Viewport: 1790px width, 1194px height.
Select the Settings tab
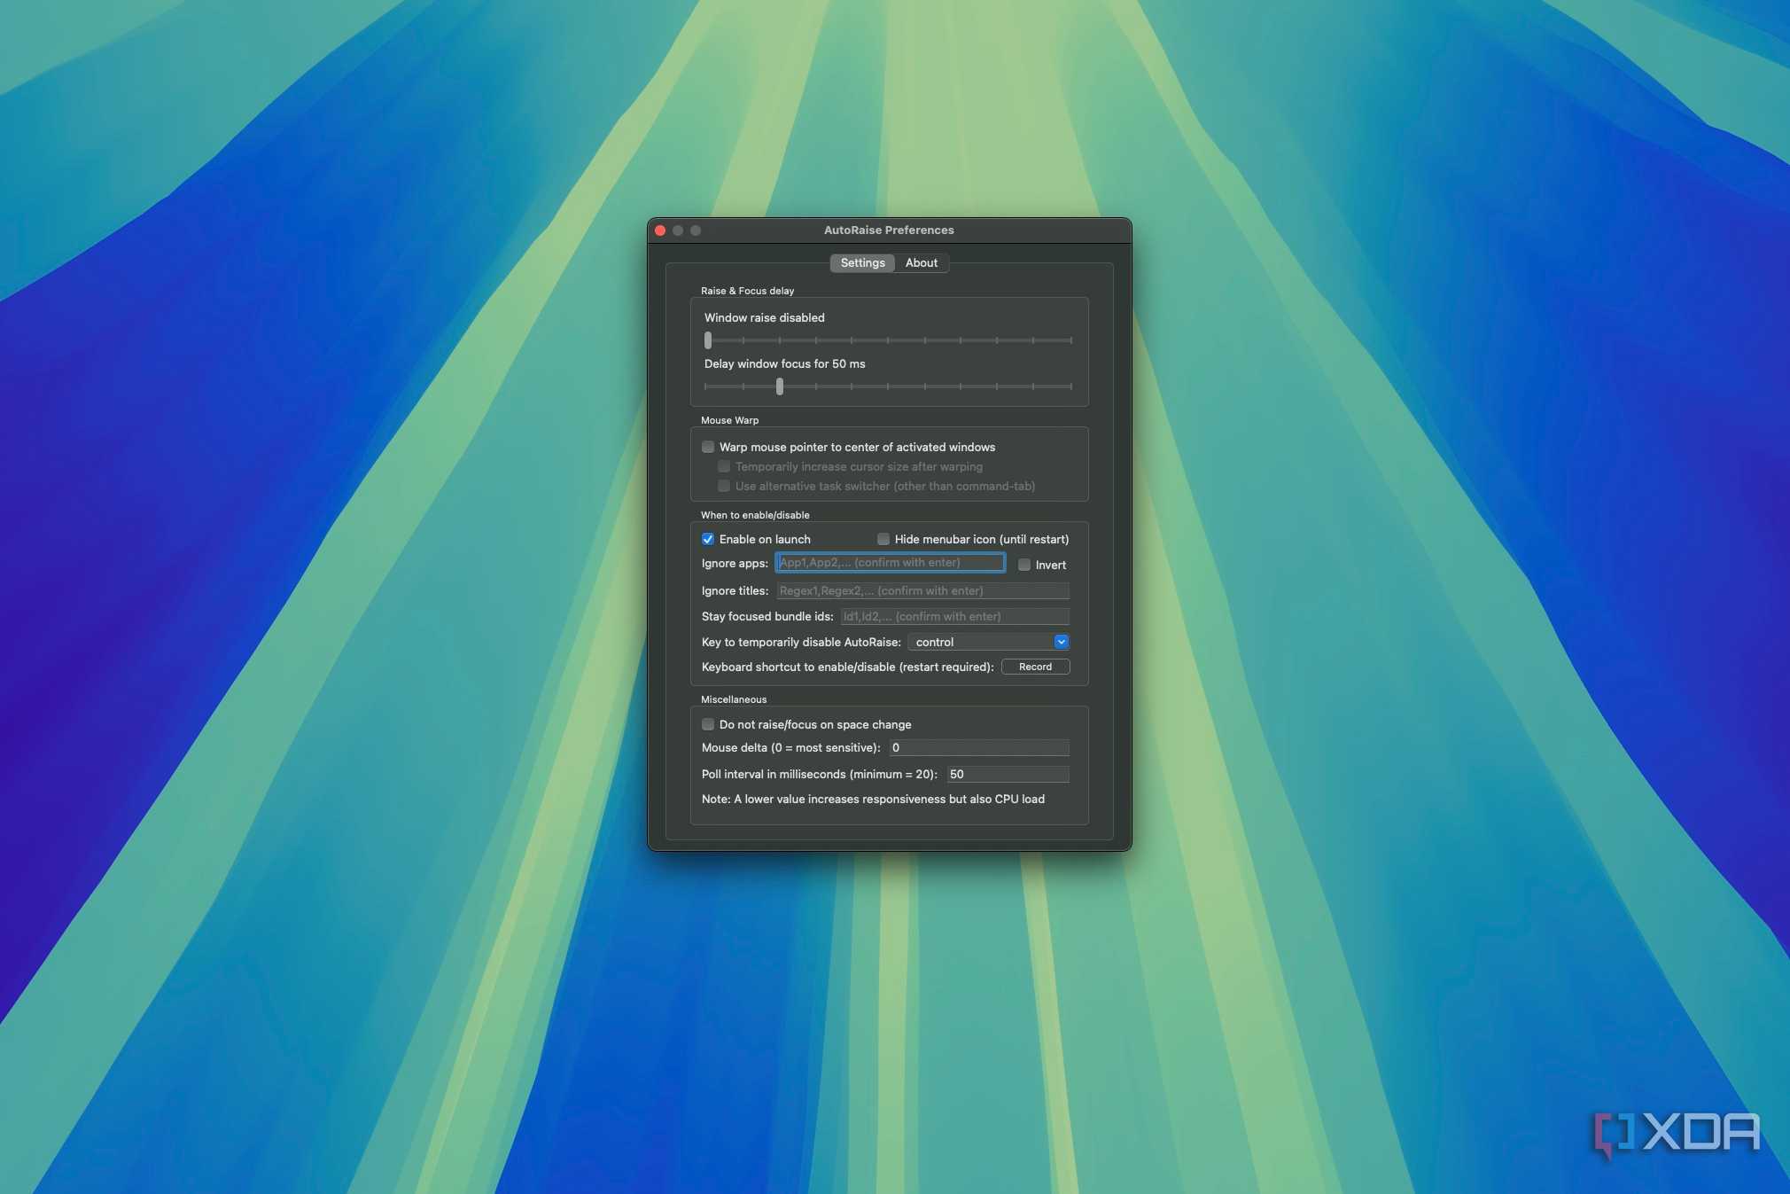coord(862,262)
